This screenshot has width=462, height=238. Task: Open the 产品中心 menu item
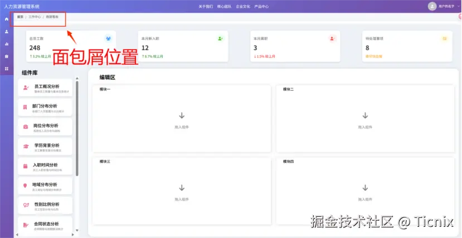(x=261, y=7)
